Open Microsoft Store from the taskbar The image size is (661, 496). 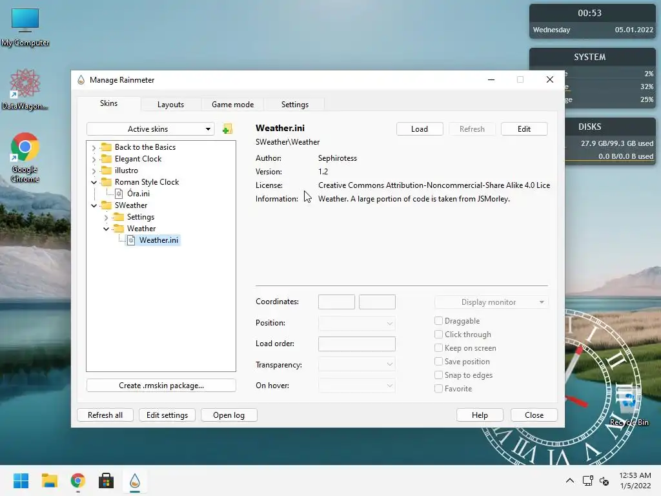107,480
